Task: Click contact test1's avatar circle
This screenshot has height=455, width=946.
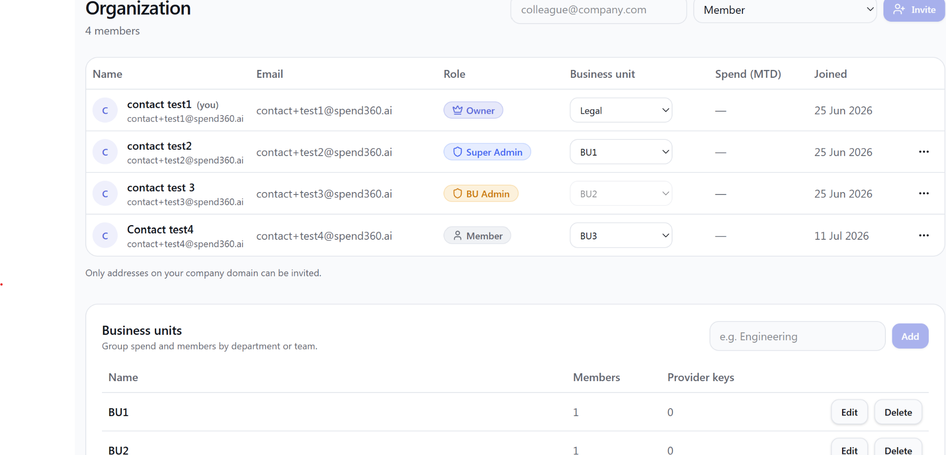Action: (x=105, y=110)
